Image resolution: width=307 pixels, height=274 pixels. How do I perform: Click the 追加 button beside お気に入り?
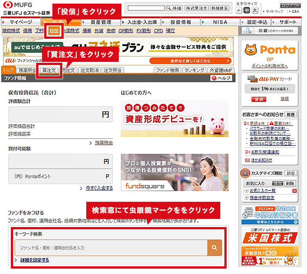coord(278,183)
